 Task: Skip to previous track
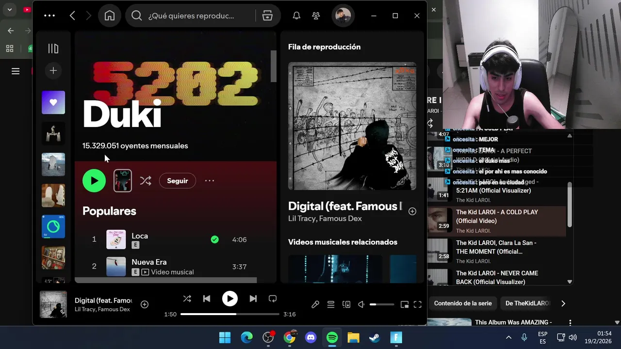tap(207, 299)
